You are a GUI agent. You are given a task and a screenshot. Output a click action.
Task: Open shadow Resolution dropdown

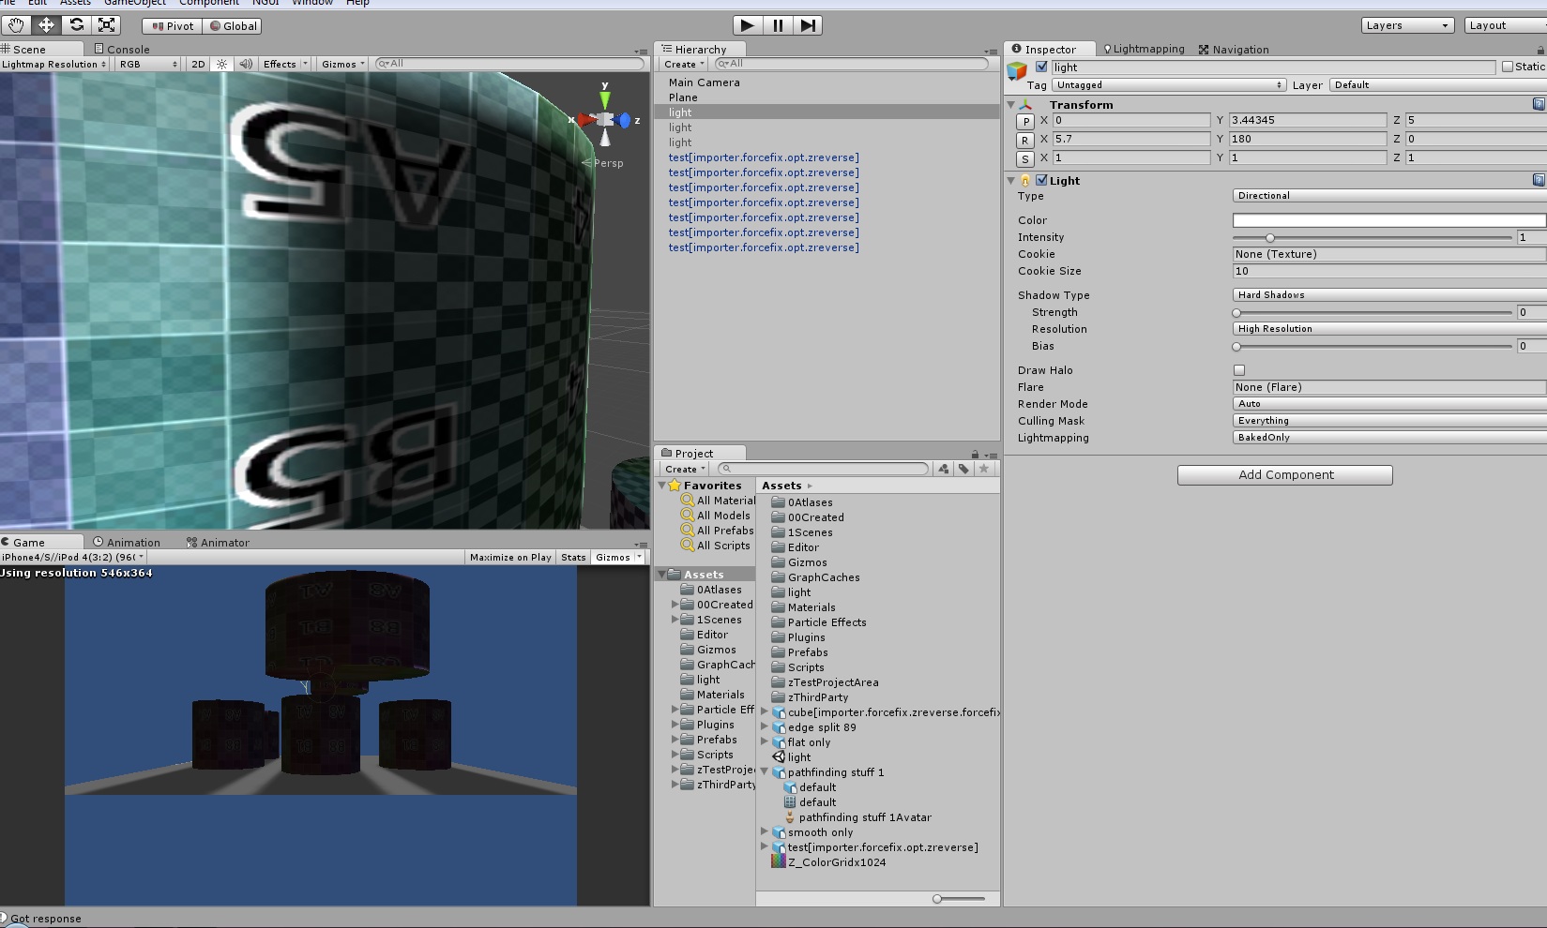[x=1389, y=329]
